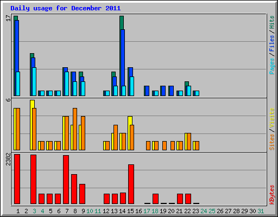This screenshot has width=278, height=217.
Task: Click green day '10' label
Action: 90,211
